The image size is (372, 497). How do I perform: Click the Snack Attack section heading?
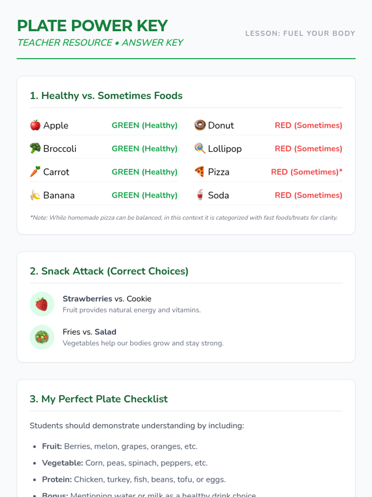[109, 271]
